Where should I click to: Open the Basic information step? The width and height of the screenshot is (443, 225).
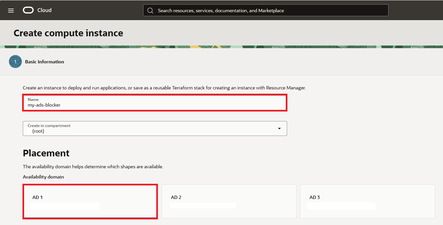(45, 62)
